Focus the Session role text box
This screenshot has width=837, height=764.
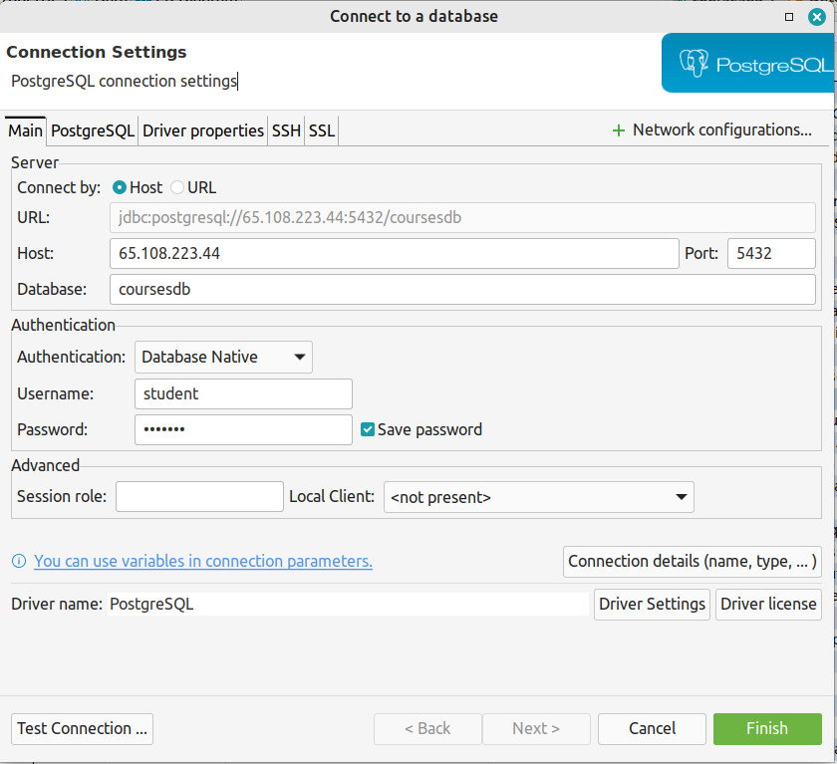point(199,497)
